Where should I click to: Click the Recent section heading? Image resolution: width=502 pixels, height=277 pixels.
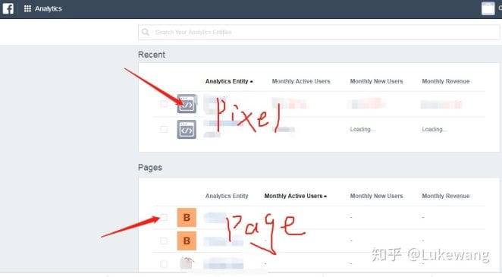pyautogui.click(x=152, y=55)
